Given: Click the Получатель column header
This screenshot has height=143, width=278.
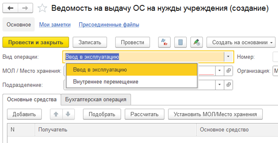Looking at the screenshot, I should pyautogui.click(x=116, y=130).
